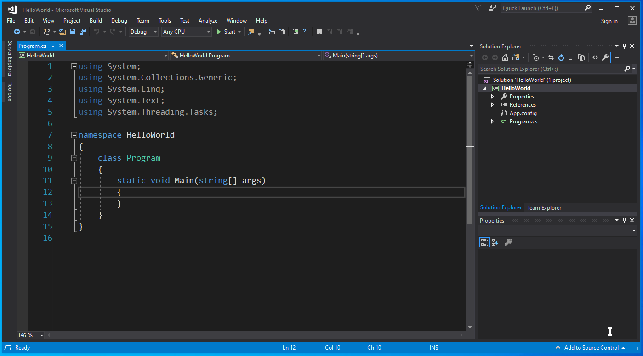Collapse the namespace HelloWorld code region
643x356 pixels.
pos(74,135)
